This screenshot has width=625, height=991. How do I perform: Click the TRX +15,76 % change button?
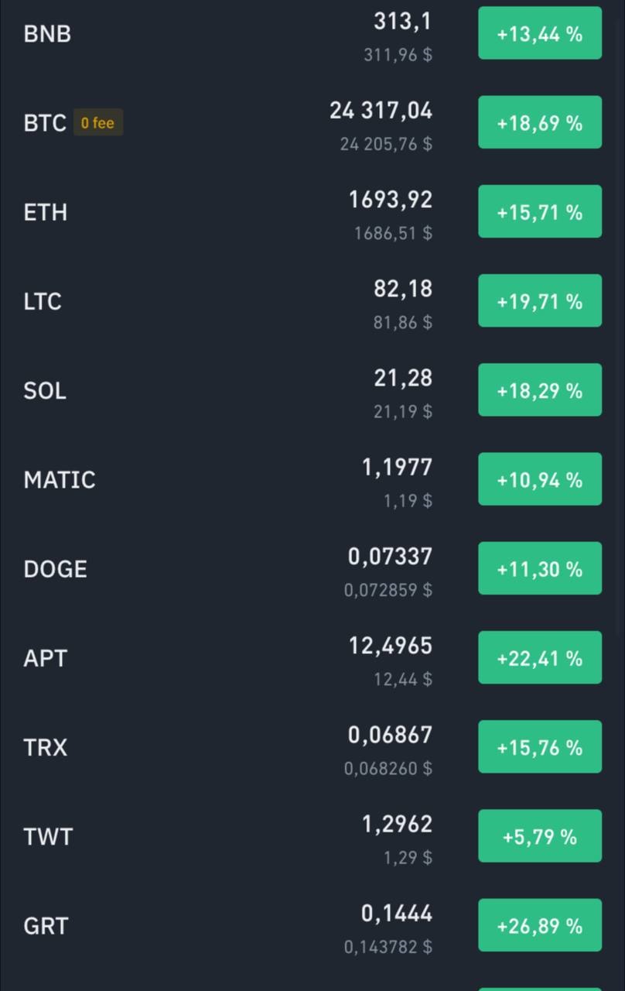click(540, 747)
